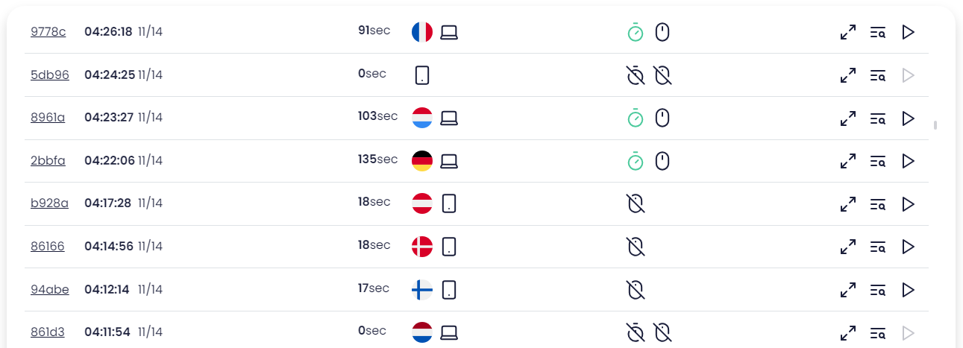Screen dimensions: 963x348
Task: Open search details for session 94abe
Action: [878, 290]
